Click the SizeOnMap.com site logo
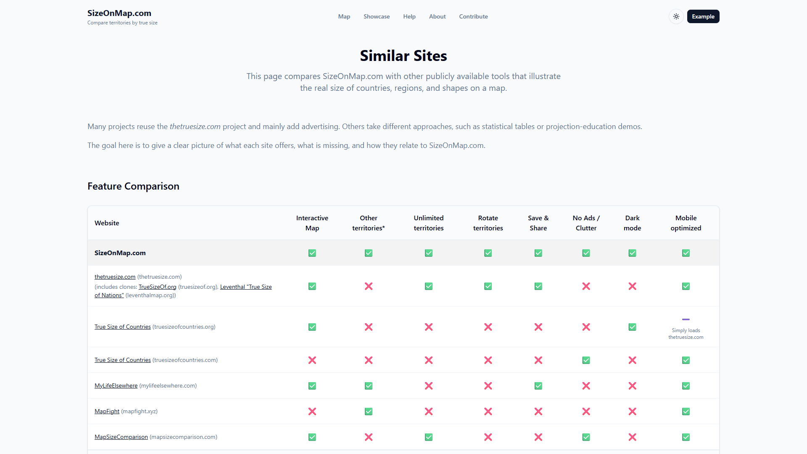The height and width of the screenshot is (454, 807). click(x=119, y=13)
